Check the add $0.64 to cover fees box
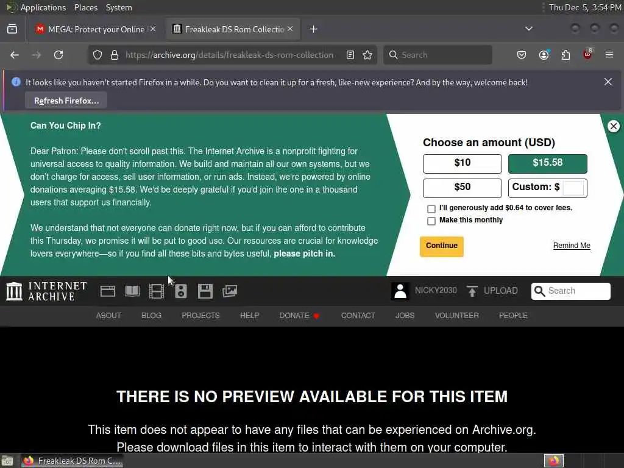Viewport: 624px width, 468px height. pos(431,208)
